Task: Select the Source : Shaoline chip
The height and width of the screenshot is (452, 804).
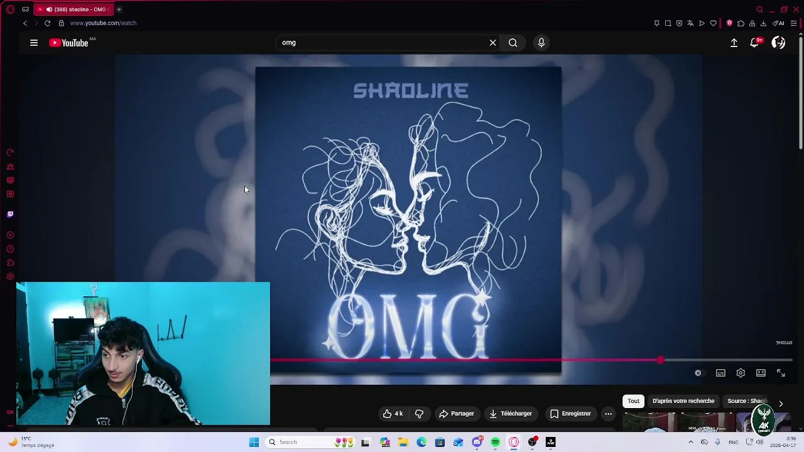Action: 747,401
